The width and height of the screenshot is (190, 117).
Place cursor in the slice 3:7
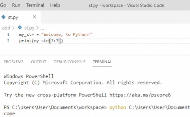(x=55, y=41)
